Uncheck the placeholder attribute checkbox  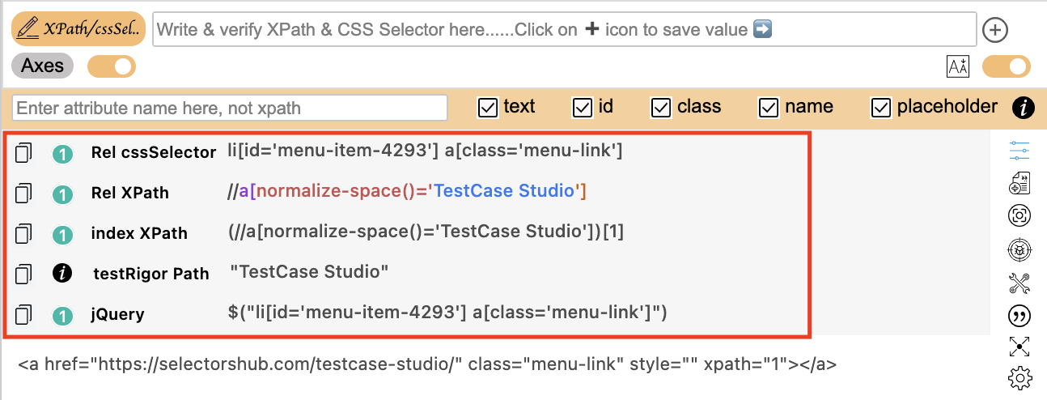pyautogui.click(x=881, y=108)
